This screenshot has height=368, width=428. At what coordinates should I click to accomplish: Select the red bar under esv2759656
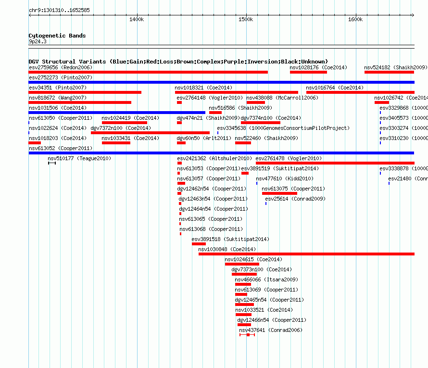point(148,72)
